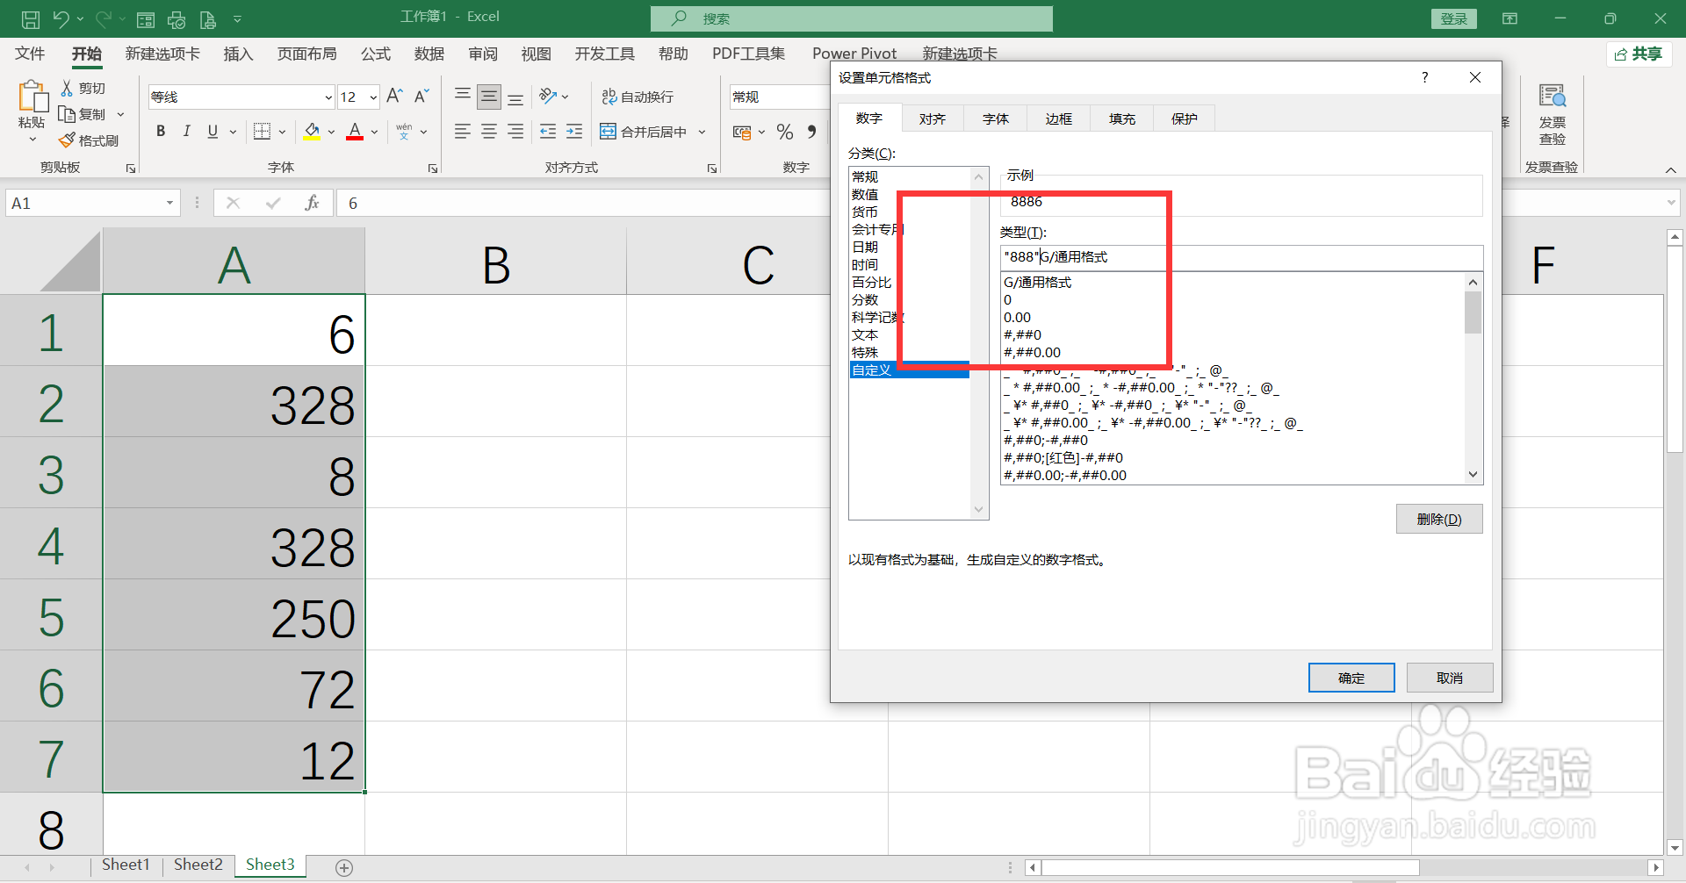Switch to Sheet1 tab
The height and width of the screenshot is (883, 1686).
click(126, 865)
